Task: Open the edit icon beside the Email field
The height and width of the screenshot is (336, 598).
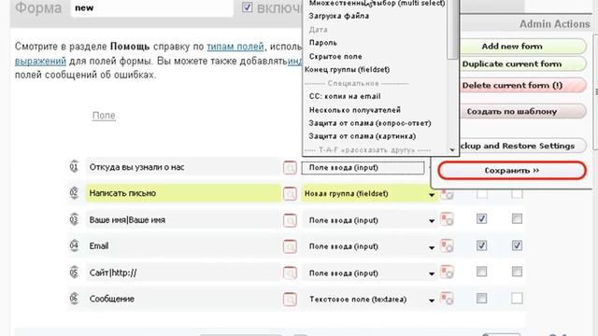Action: pyautogui.click(x=290, y=246)
